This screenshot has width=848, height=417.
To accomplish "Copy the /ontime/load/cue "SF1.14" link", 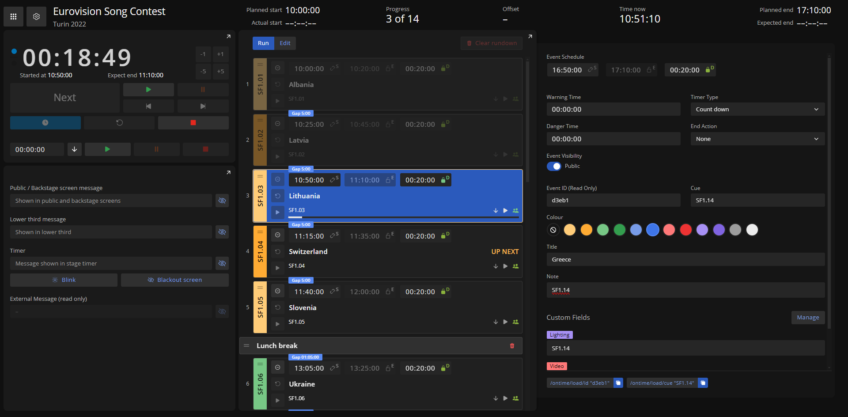I will (703, 383).
